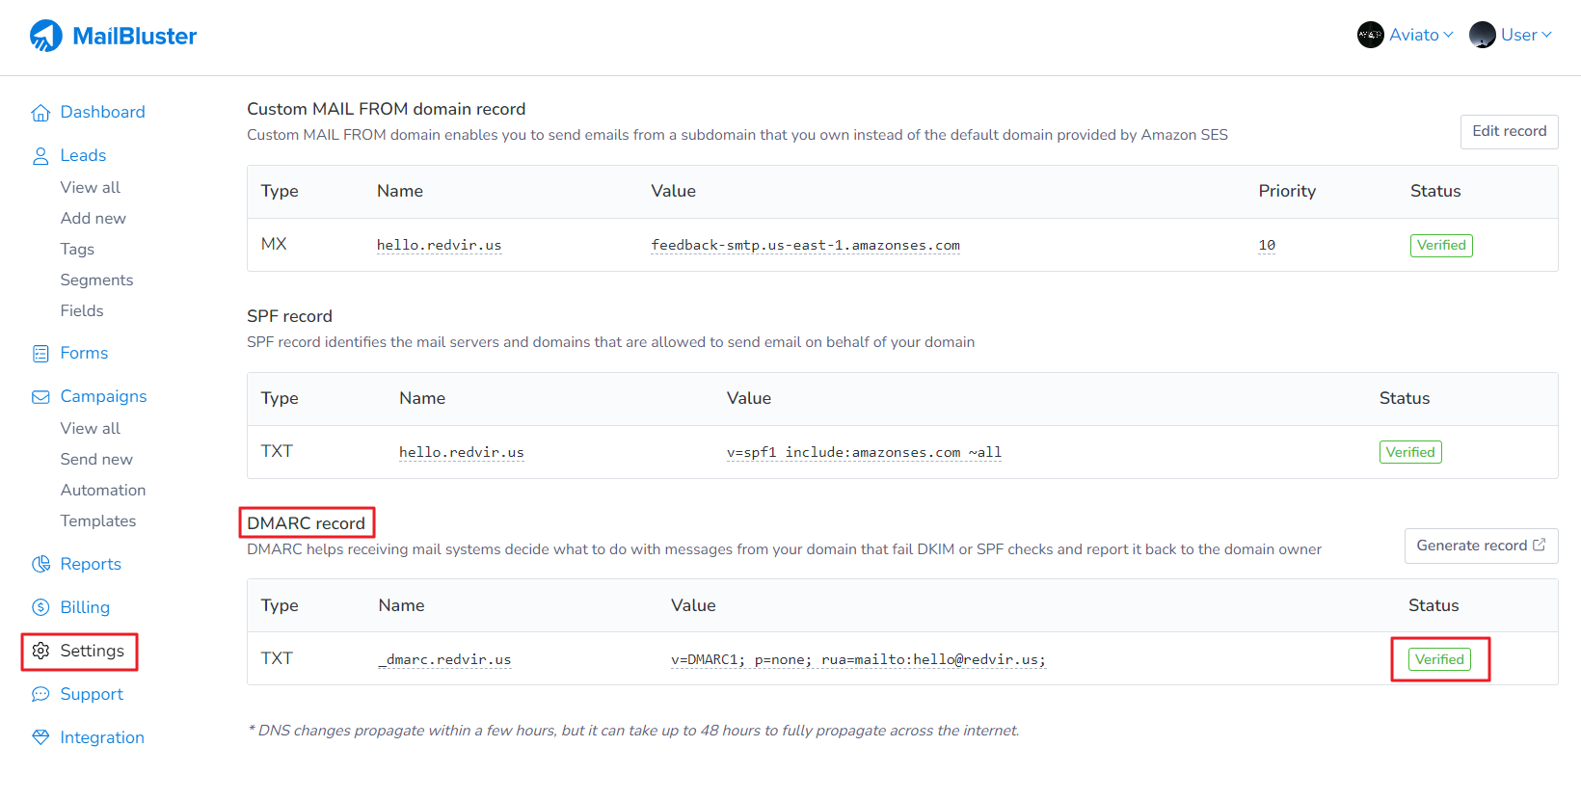The image size is (1581, 800).
Task: Click the Edit record button
Action: [x=1509, y=131]
